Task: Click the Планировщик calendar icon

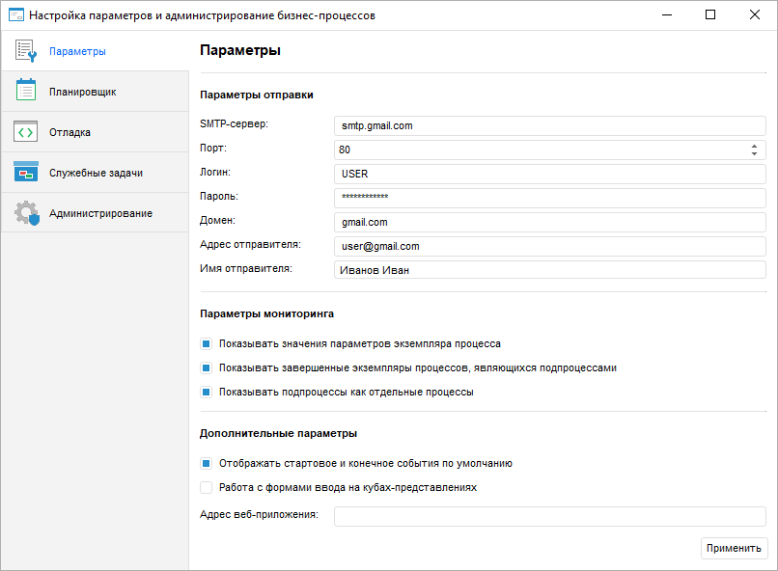Action: (26, 92)
